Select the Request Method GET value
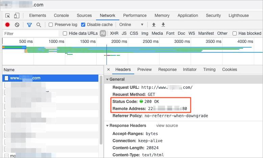 pyautogui.click(x=151, y=95)
